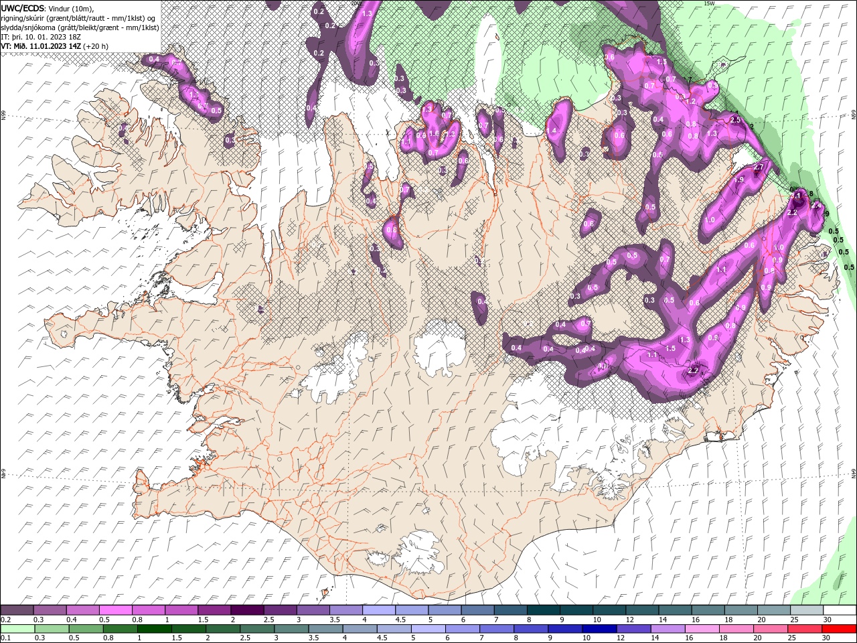The image size is (857, 643).
Task: Choose the upper legend swatch starting at 3.5
Action: (x=345, y=610)
